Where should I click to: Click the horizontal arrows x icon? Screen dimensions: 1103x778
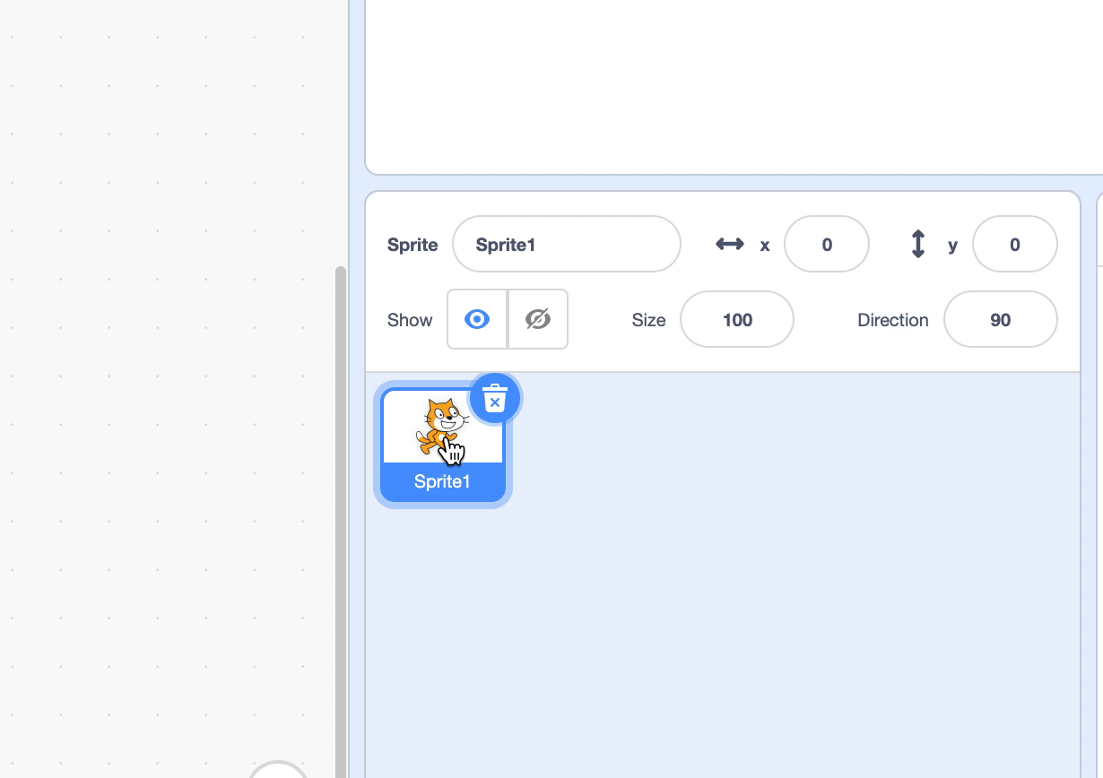(x=730, y=244)
